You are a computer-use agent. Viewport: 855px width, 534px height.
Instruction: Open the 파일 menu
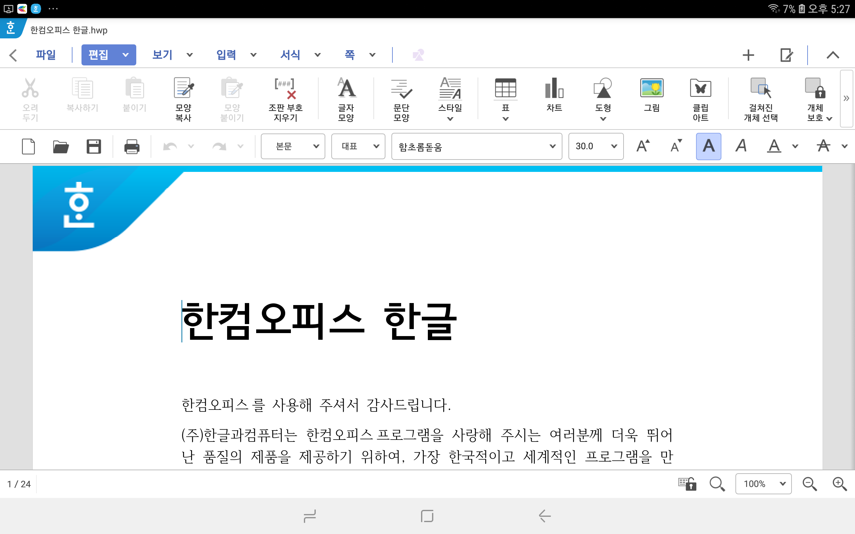point(45,55)
